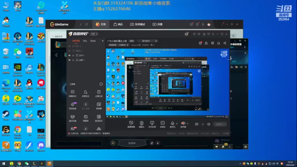
Task: Click the search icon in the WeGame window
Action: (233, 36)
